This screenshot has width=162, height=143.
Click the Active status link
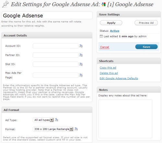point(115,31)
